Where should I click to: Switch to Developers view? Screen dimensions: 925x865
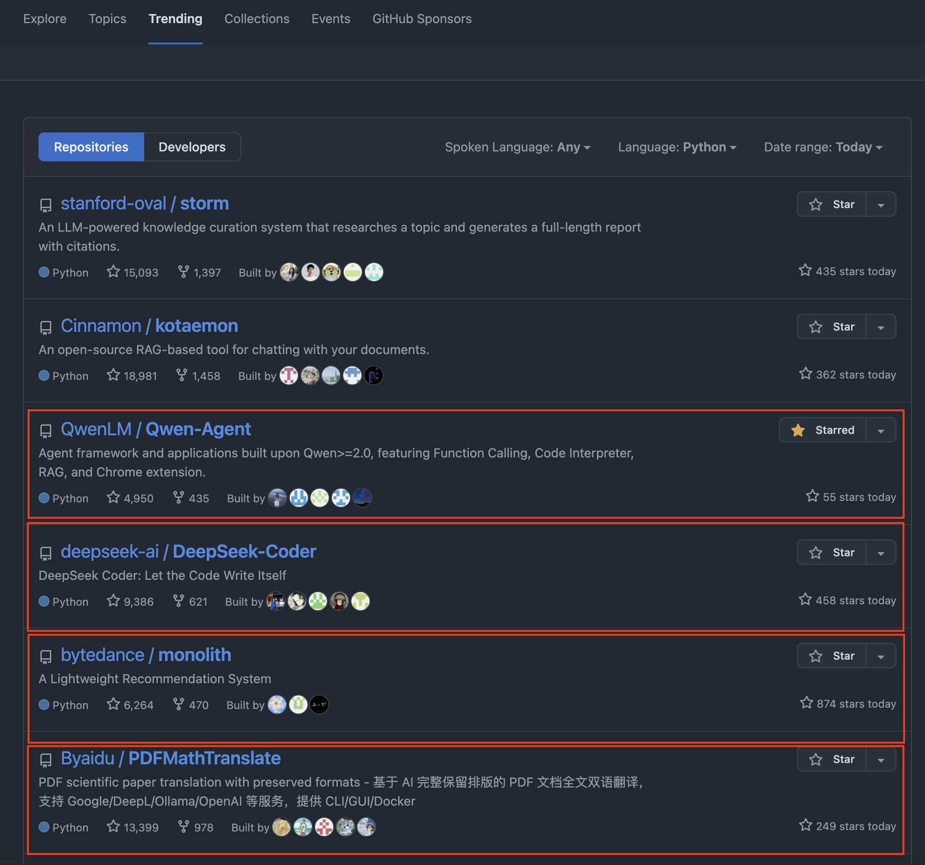click(192, 147)
